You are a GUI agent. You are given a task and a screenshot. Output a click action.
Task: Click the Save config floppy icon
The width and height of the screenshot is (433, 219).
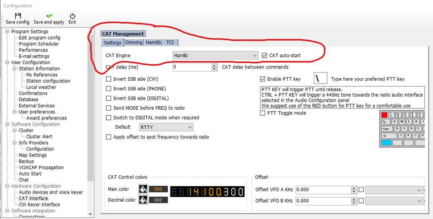[x=18, y=16]
